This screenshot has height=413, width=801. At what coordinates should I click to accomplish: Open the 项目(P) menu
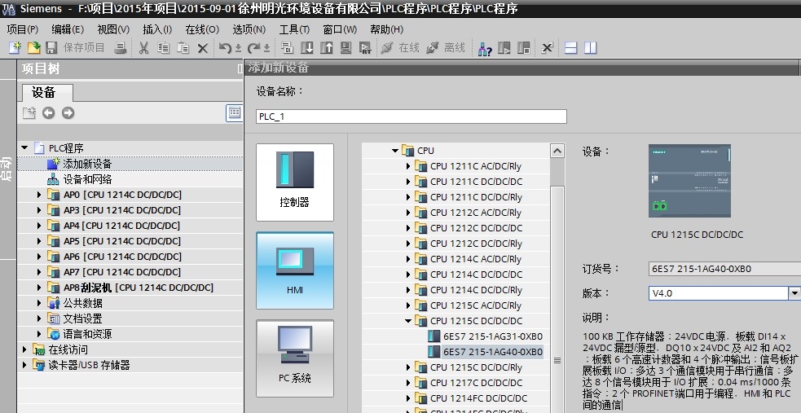click(23, 29)
